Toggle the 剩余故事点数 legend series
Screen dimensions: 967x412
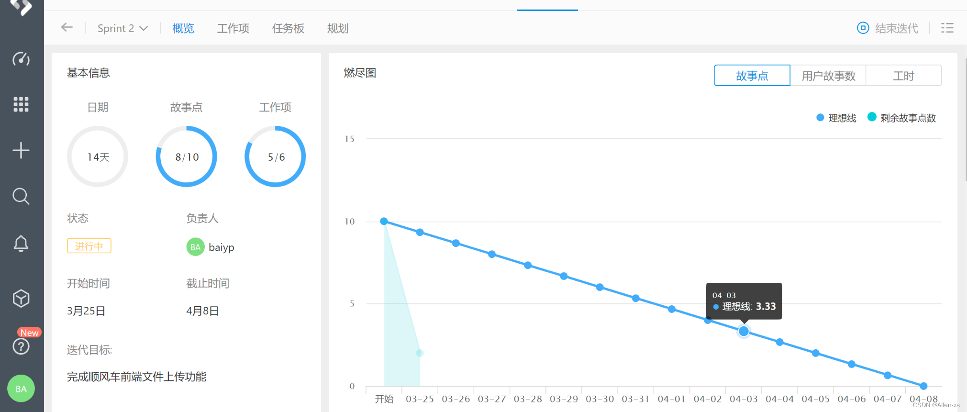pos(901,118)
